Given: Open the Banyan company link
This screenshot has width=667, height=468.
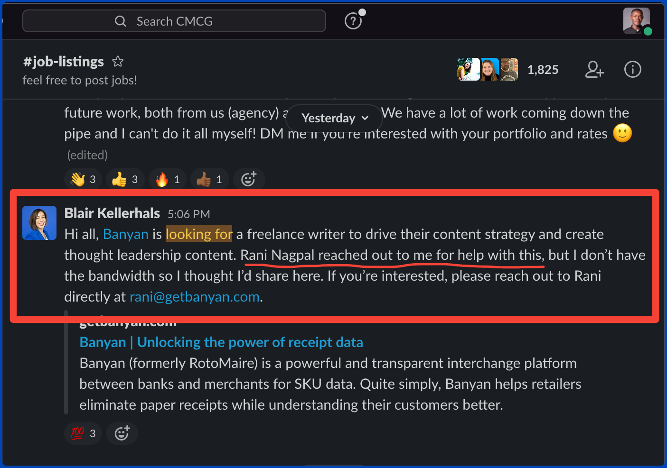Looking at the screenshot, I should (126, 234).
